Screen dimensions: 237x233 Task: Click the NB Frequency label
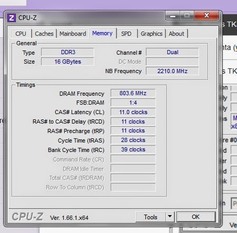[x=123, y=71]
